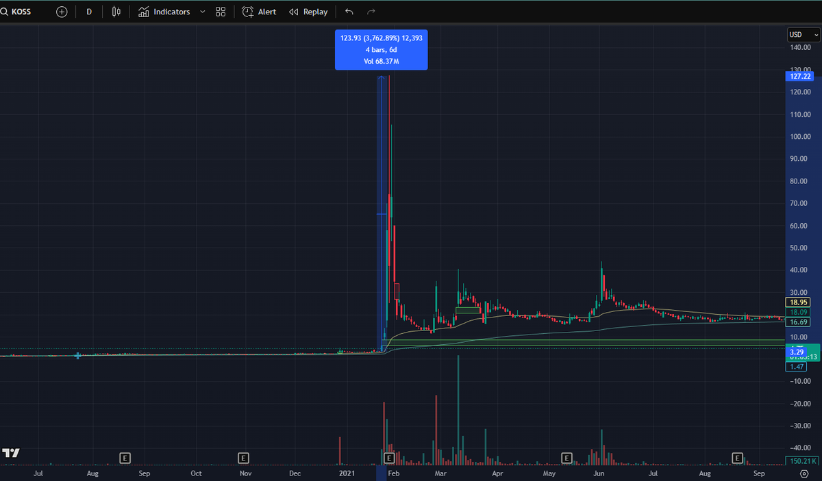822x481 pixels.
Task: Start bar Replay mode
Action: (308, 12)
